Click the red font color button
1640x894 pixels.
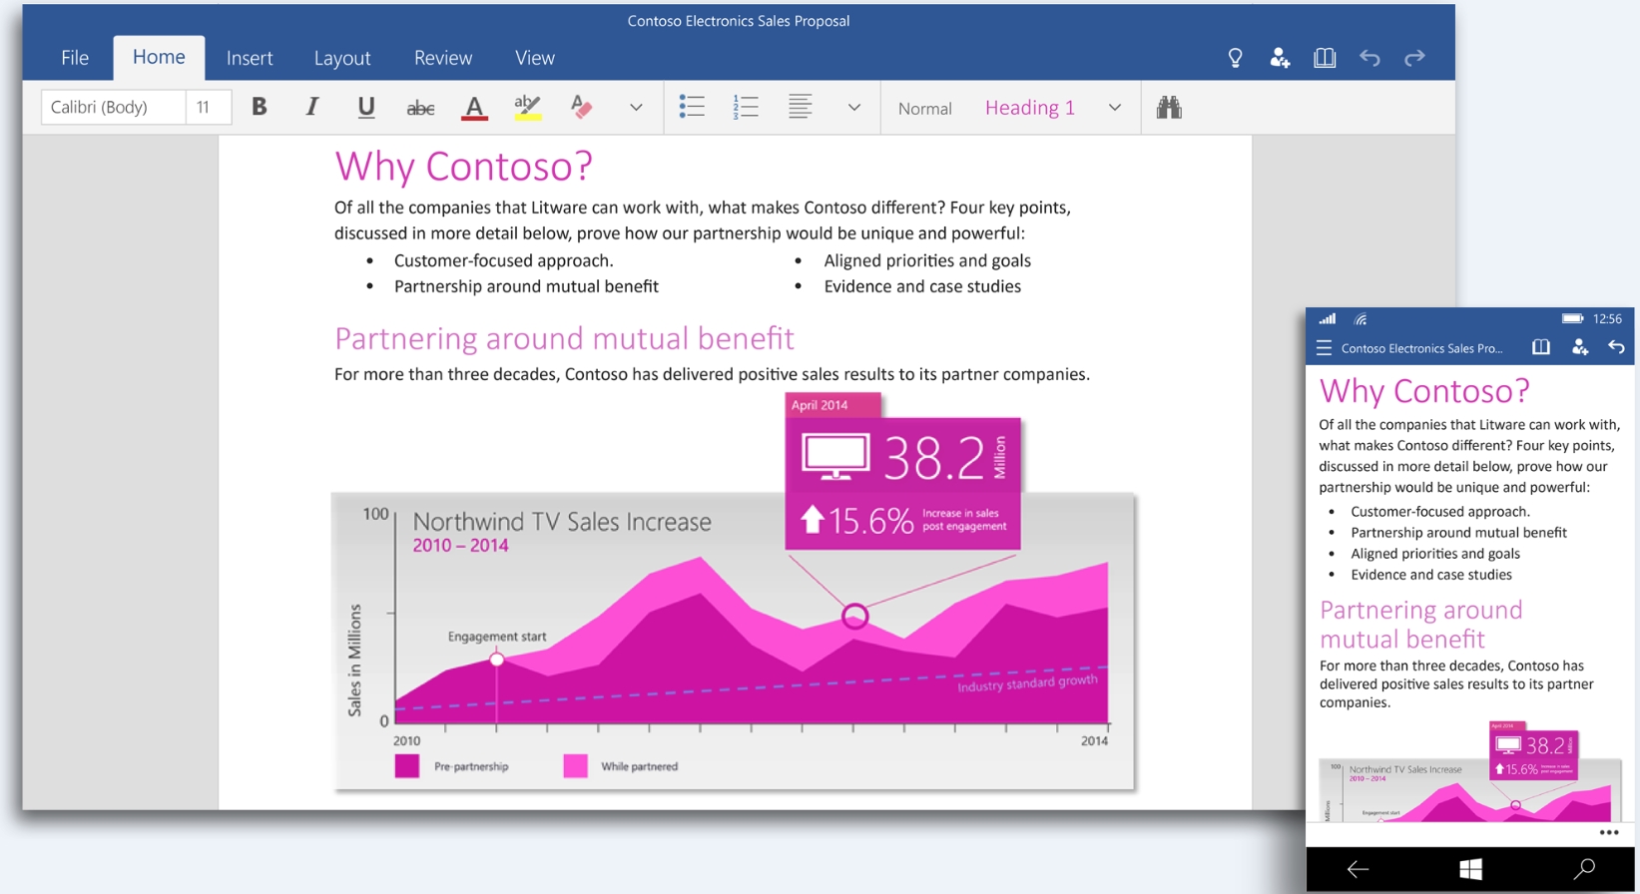pos(474,108)
